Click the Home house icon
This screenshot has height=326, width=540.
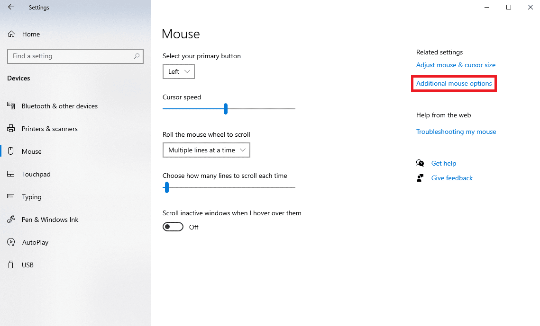pos(11,34)
